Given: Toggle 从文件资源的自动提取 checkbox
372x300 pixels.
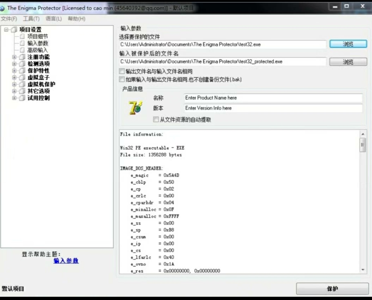Looking at the screenshot, I should [x=156, y=119].
